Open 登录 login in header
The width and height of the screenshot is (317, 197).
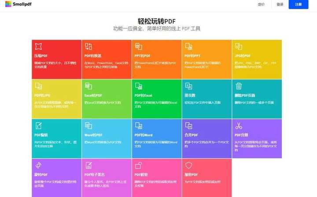coord(280,4)
